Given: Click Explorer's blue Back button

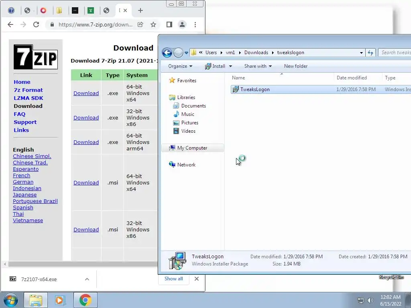Looking at the screenshot, I should tap(167, 53).
